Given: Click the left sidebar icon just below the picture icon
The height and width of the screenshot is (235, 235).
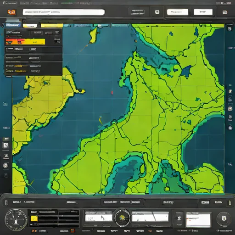Looking at the screenshot, I should [6, 156].
